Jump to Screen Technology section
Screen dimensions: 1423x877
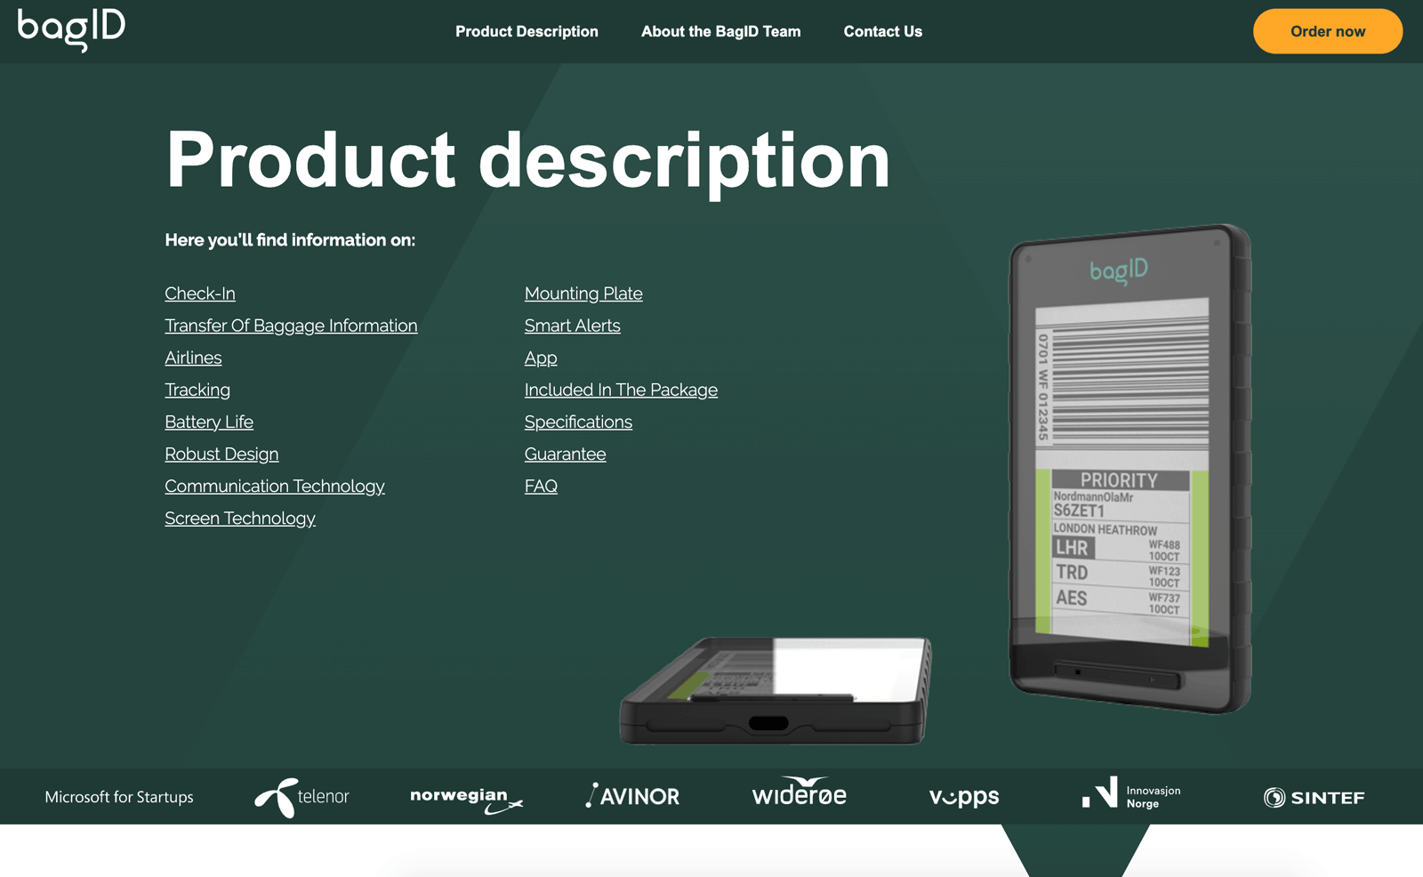tap(240, 518)
